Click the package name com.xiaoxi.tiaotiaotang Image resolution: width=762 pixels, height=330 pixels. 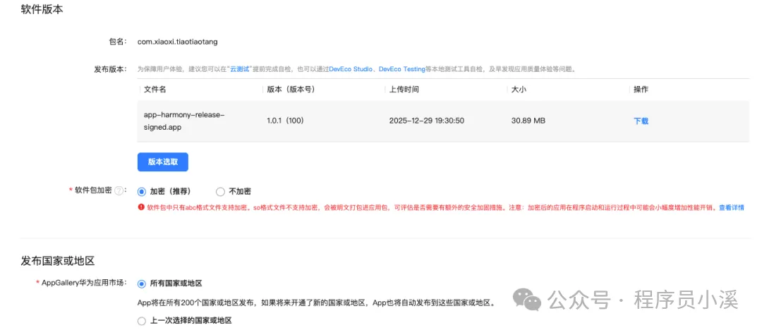(x=178, y=42)
